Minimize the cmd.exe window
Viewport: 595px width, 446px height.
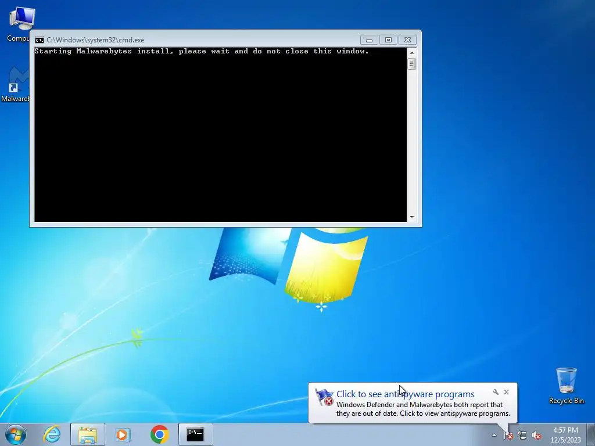point(369,40)
